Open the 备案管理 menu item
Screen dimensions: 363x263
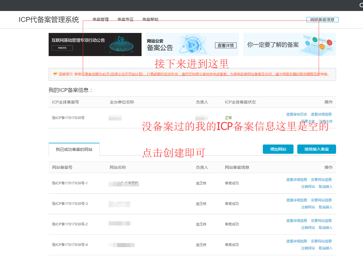tap(100, 20)
